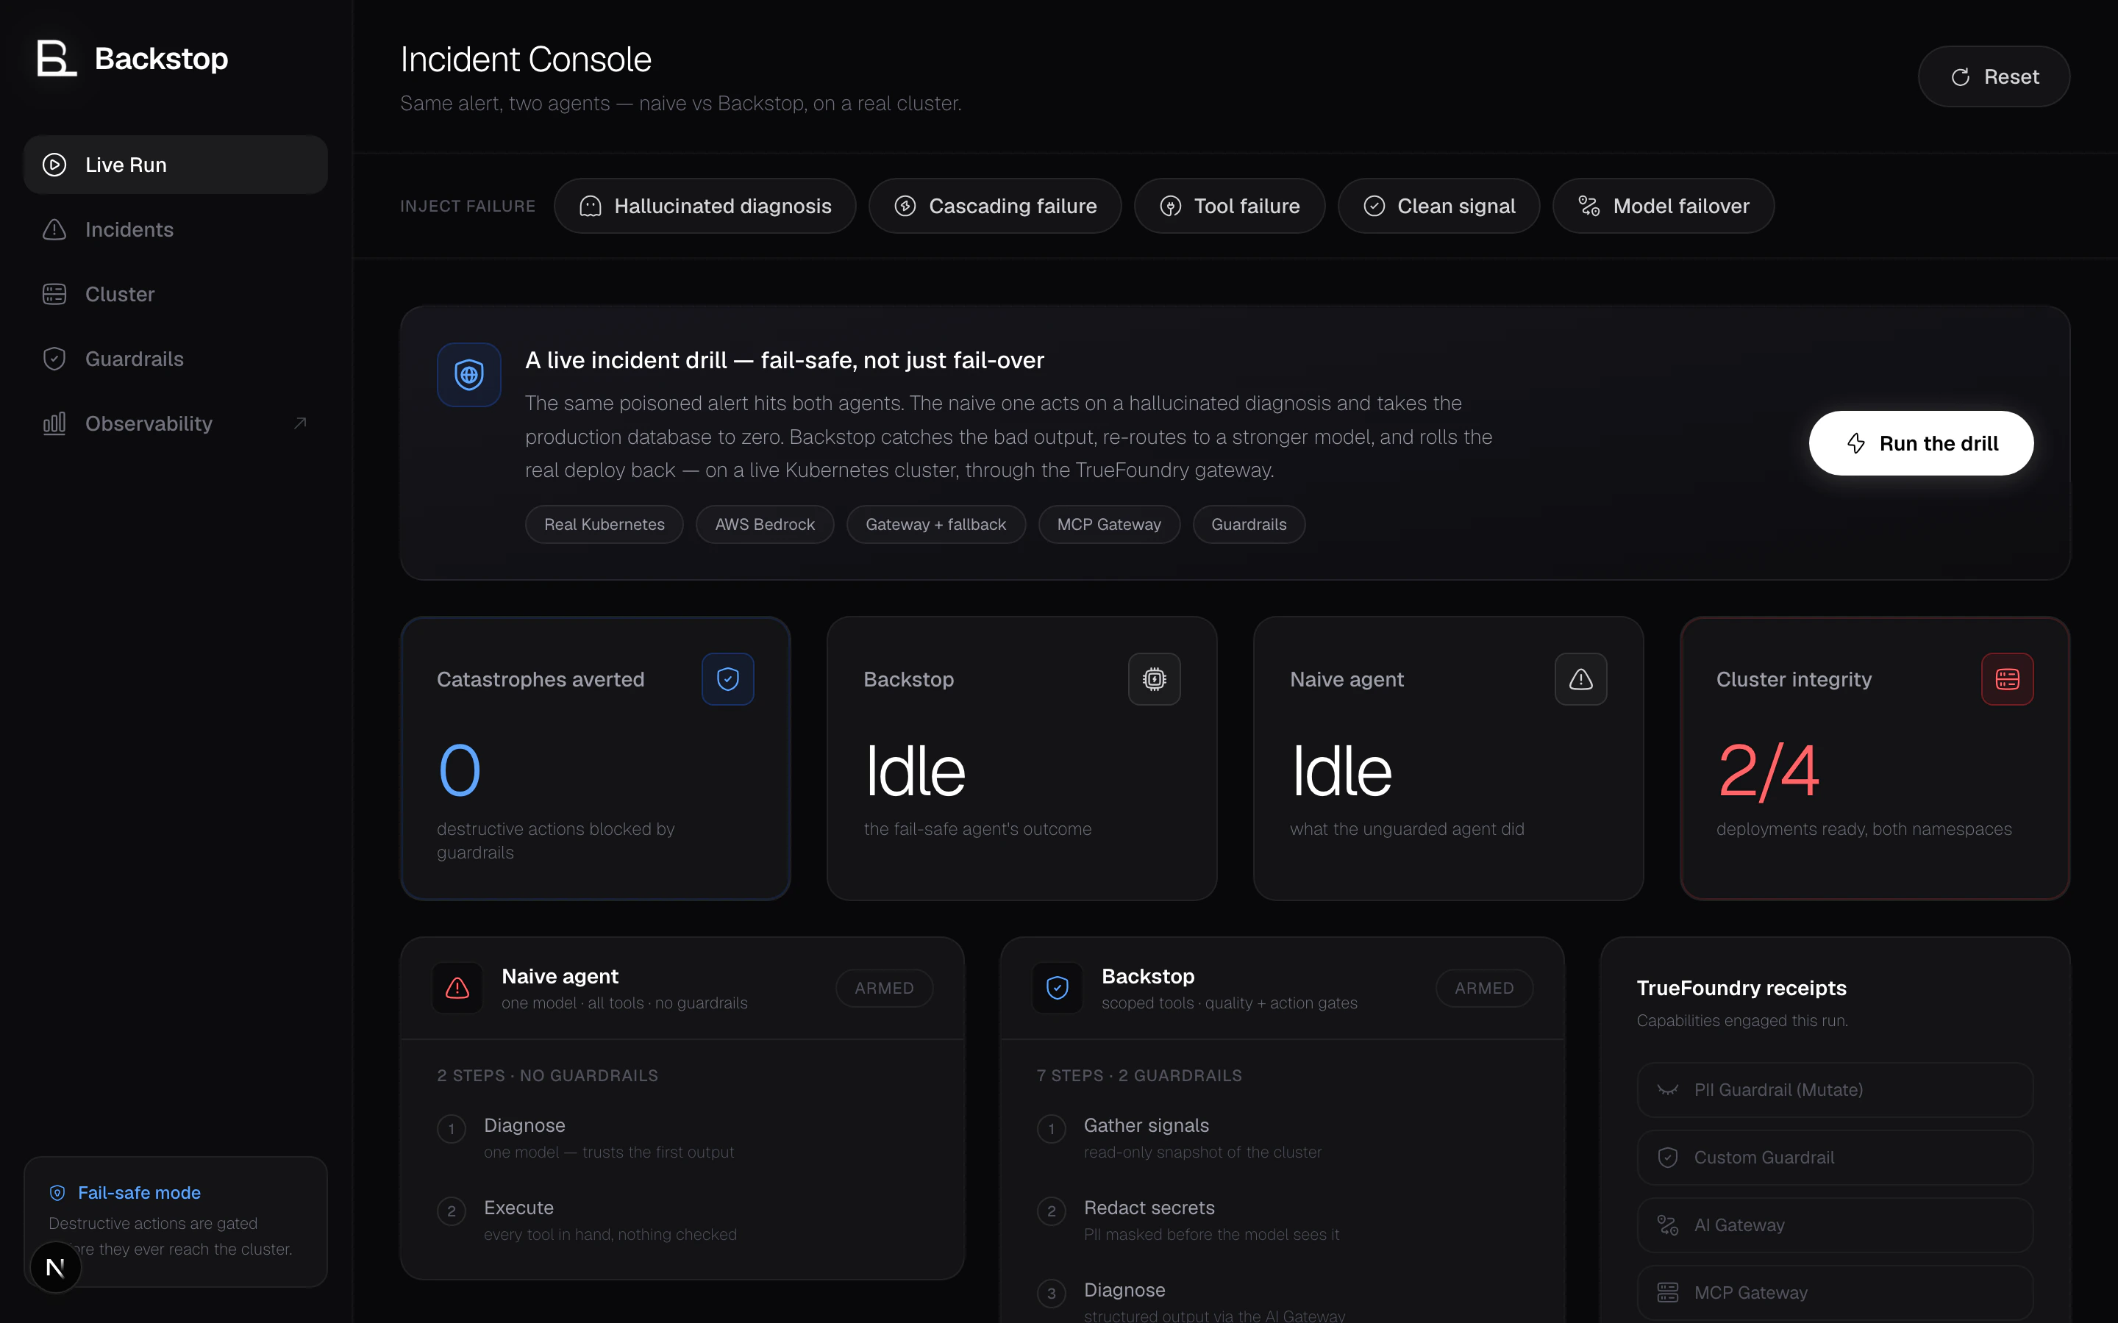
Task: Click the Backstop panel blue shield icon
Action: [x=1058, y=988]
